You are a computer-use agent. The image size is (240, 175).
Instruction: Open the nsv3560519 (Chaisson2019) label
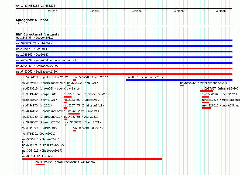42,151
